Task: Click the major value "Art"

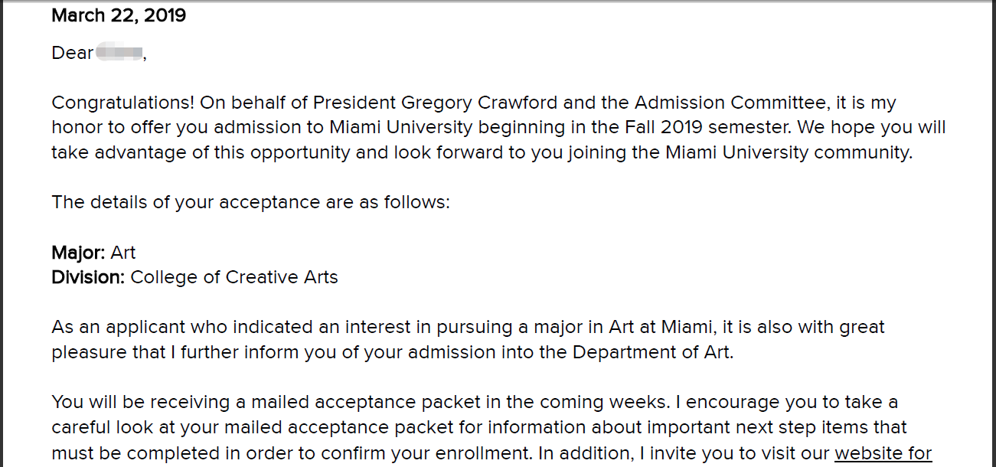Action: coord(123,253)
